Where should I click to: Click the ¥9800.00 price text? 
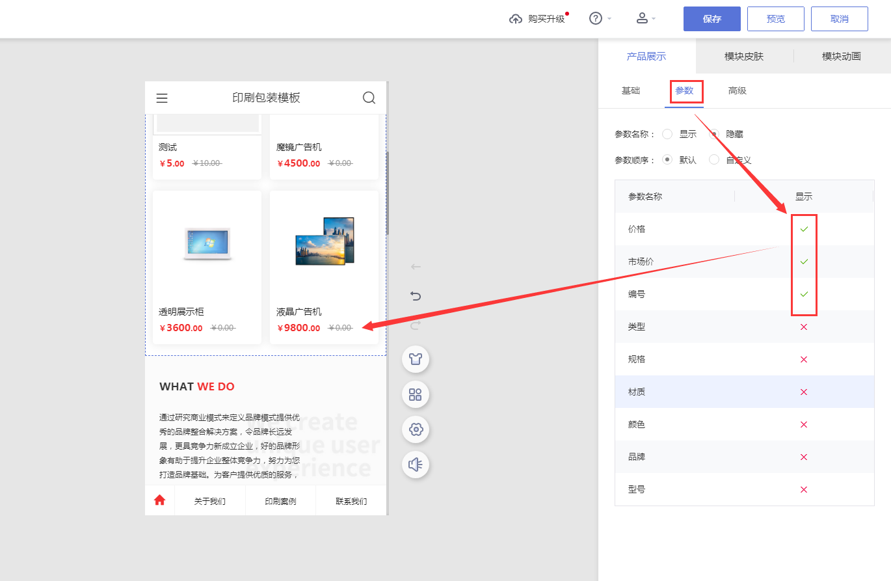pyautogui.click(x=299, y=328)
